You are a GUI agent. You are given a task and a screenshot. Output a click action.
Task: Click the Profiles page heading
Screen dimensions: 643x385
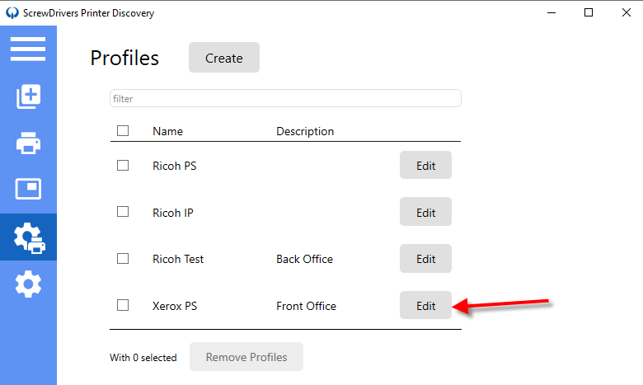tap(124, 58)
